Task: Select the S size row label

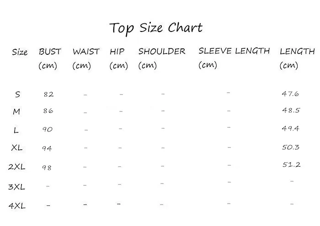Action: pos(17,95)
